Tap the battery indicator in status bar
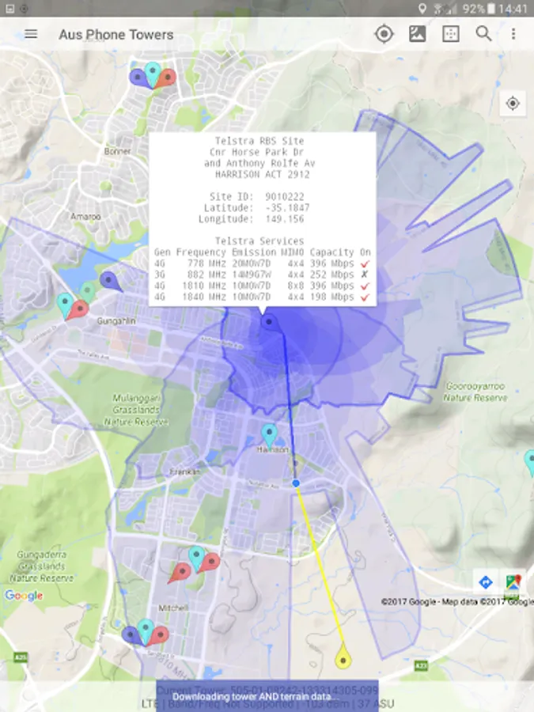This screenshot has height=712, width=534. pyautogui.click(x=490, y=9)
